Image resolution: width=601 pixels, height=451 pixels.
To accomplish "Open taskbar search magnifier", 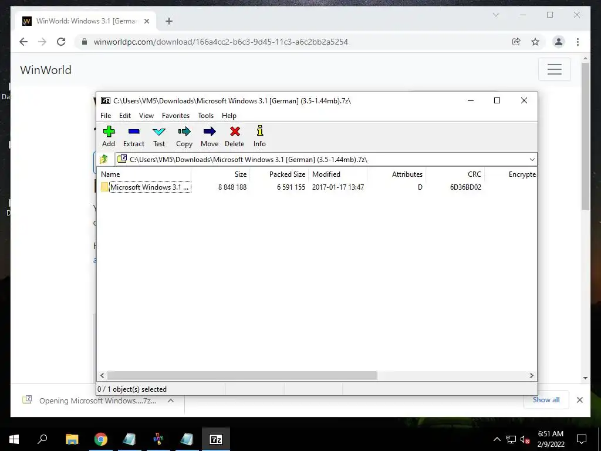I will click(42, 439).
